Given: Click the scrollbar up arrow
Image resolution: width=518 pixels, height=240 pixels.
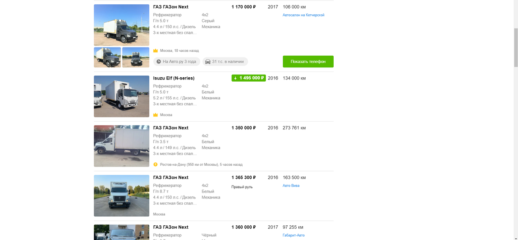Looking at the screenshot, I should (515, 3).
